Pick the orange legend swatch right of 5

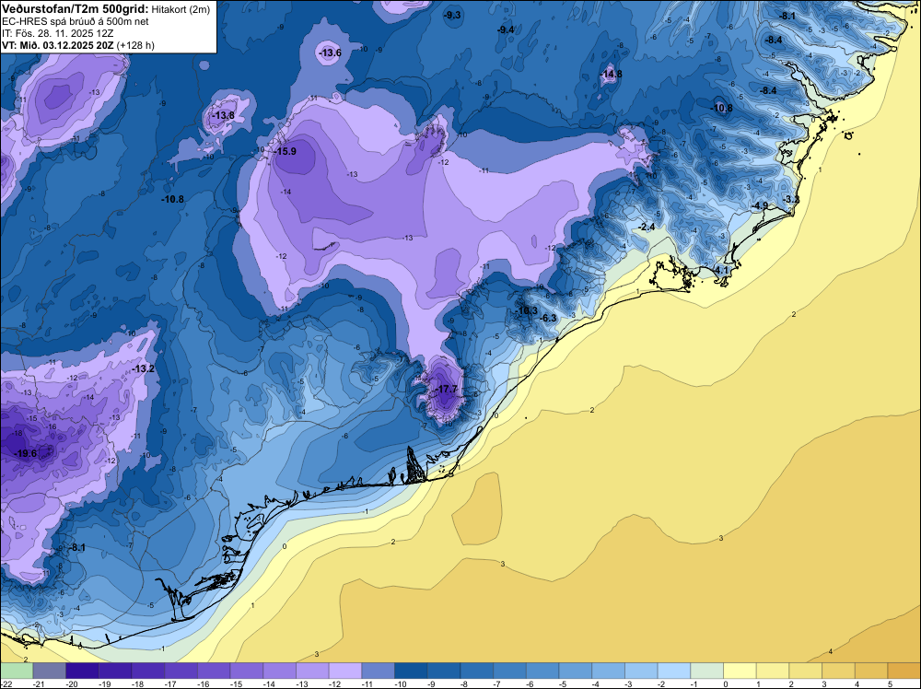point(904,671)
